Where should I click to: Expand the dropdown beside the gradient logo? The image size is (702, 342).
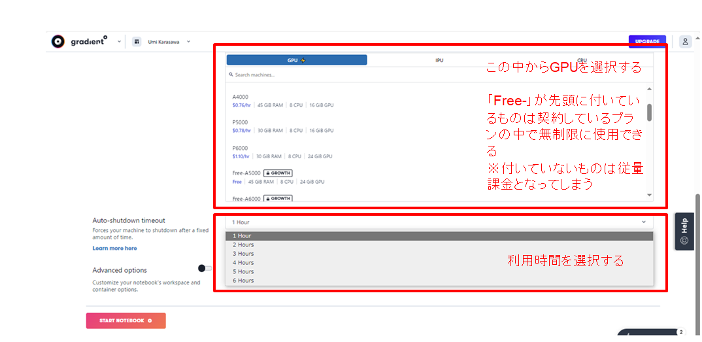tap(119, 42)
